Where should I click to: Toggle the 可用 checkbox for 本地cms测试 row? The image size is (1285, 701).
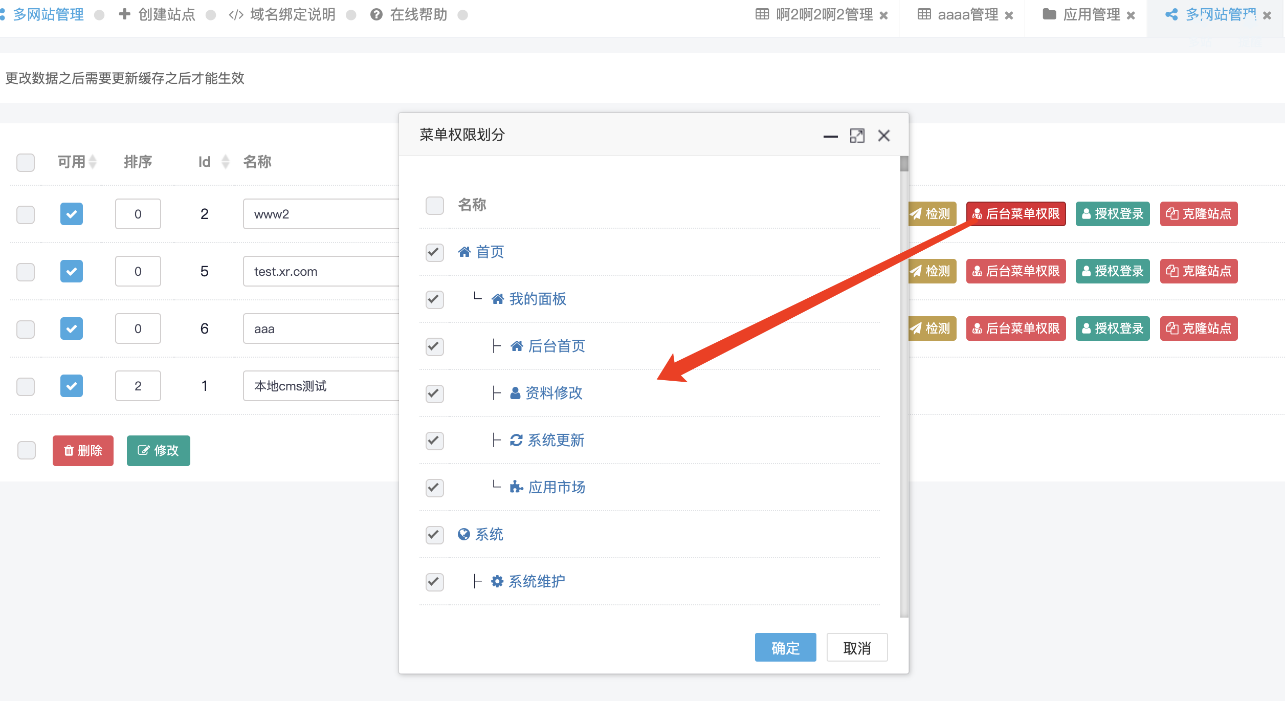(72, 386)
